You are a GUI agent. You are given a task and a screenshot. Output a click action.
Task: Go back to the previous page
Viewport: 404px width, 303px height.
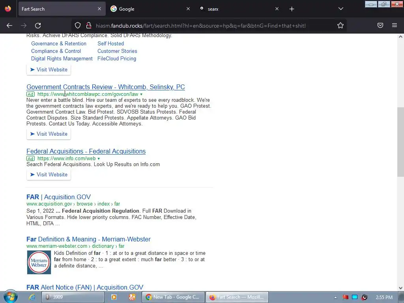pyautogui.click(x=9, y=26)
